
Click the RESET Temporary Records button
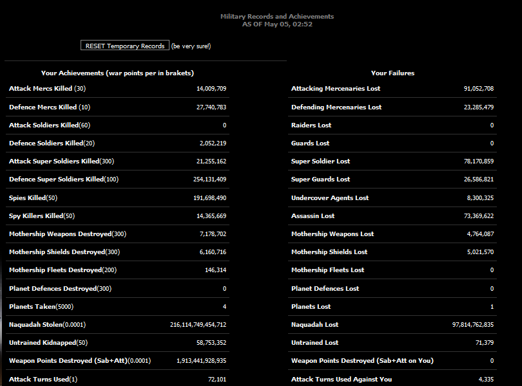(125, 46)
